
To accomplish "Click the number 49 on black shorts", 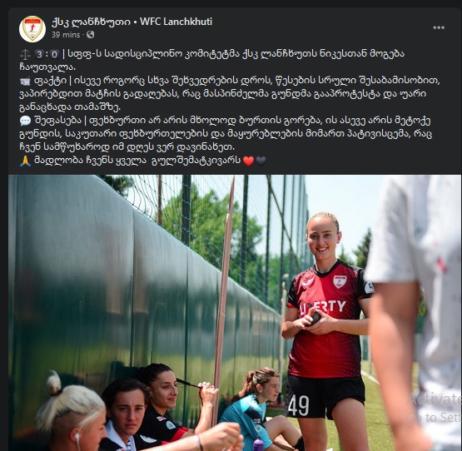I will click(x=299, y=405).
